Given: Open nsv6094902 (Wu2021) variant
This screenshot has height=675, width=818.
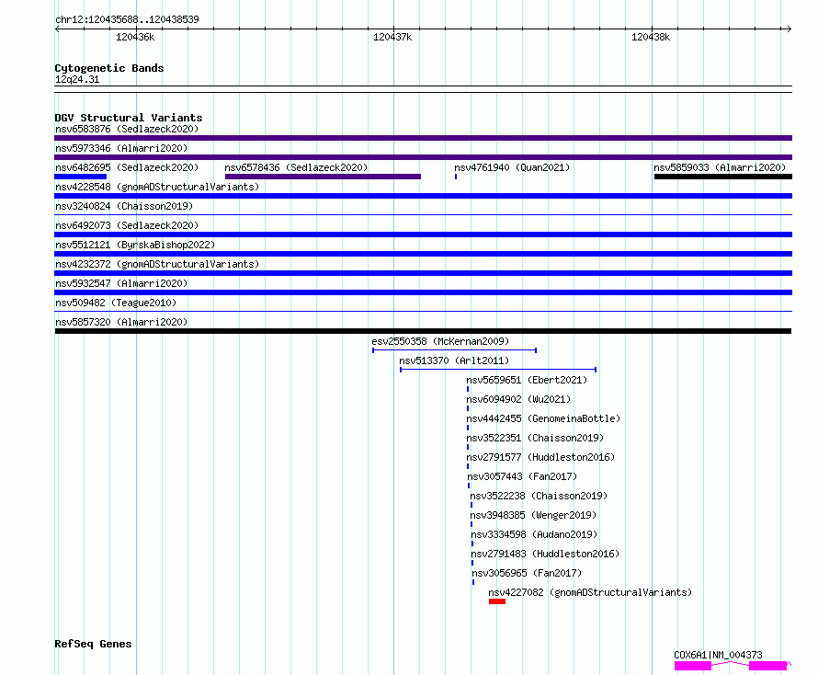Looking at the screenshot, I should click(518, 399).
